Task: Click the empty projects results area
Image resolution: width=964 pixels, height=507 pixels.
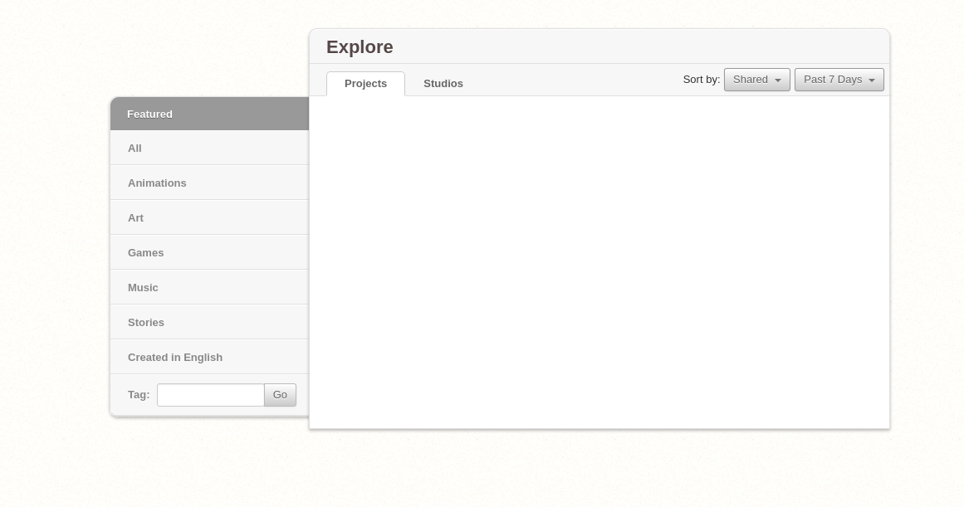Action: [x=599, y=257]
